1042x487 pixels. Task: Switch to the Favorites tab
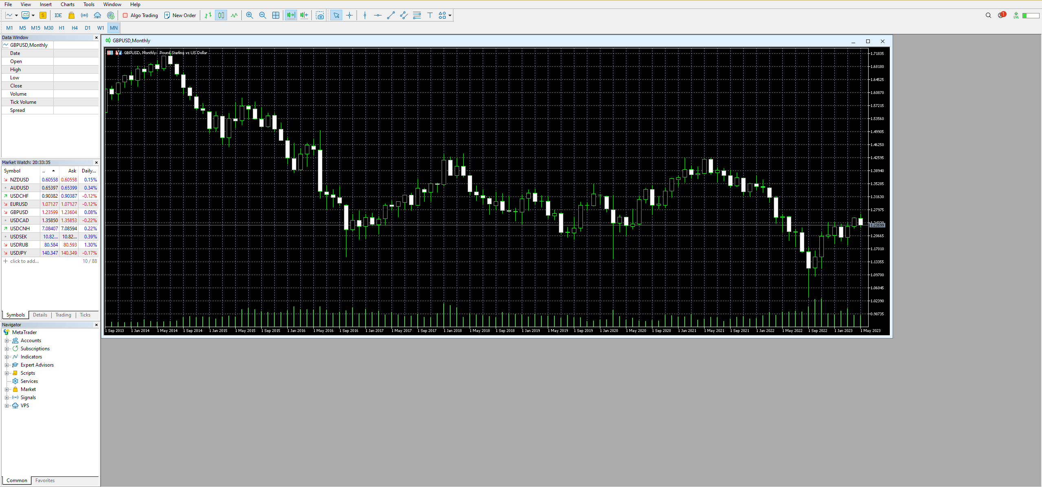pos(43,480)
